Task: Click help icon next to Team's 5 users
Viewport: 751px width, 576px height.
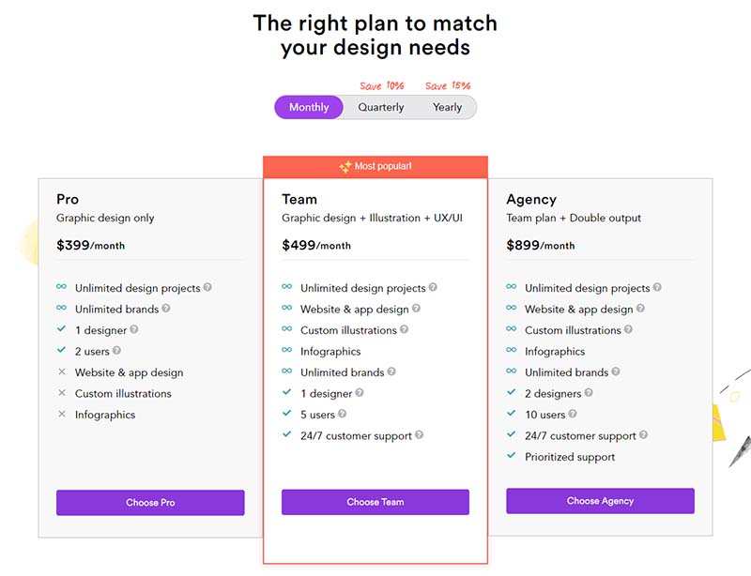Action: 342,414
